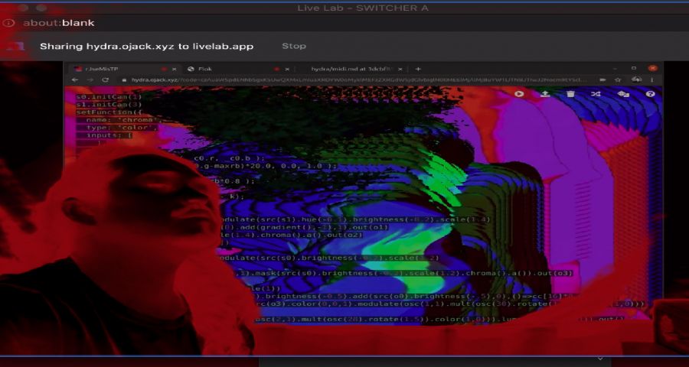The image size is (689, 367).
Task: Open the browser three-dot menu
Action: click(x=652, y=80)
